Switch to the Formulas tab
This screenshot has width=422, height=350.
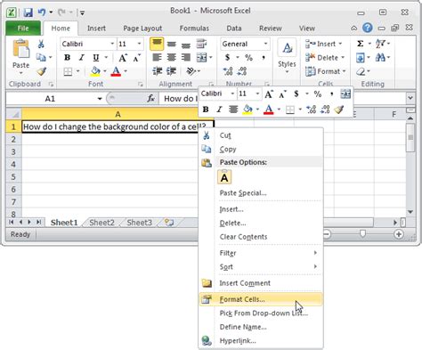tap(194, 28)
